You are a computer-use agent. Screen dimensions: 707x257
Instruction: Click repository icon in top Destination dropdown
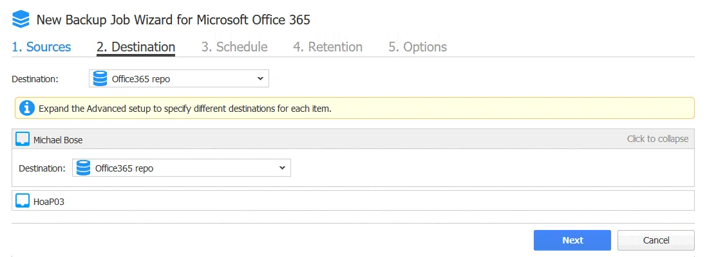pyautogui.click(x=100, y=78)
